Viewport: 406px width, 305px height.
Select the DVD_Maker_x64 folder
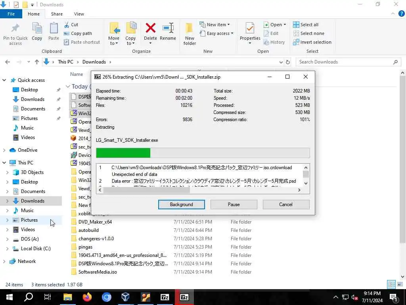point(95,222)
